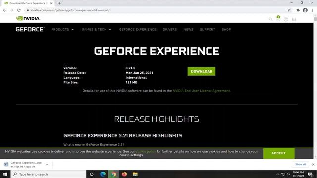Go to the DRIVERS nav item
317x178 pixels.
click(170, 30)
